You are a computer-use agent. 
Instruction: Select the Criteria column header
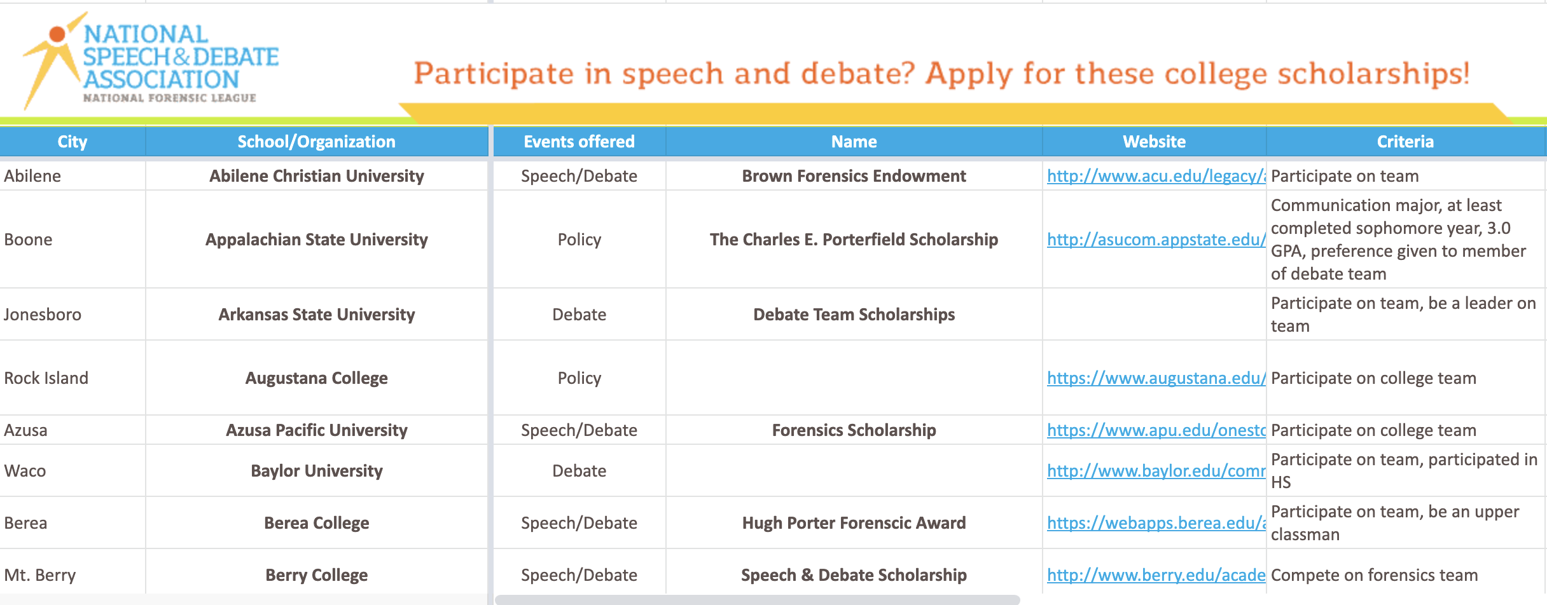click(1406, 141)
